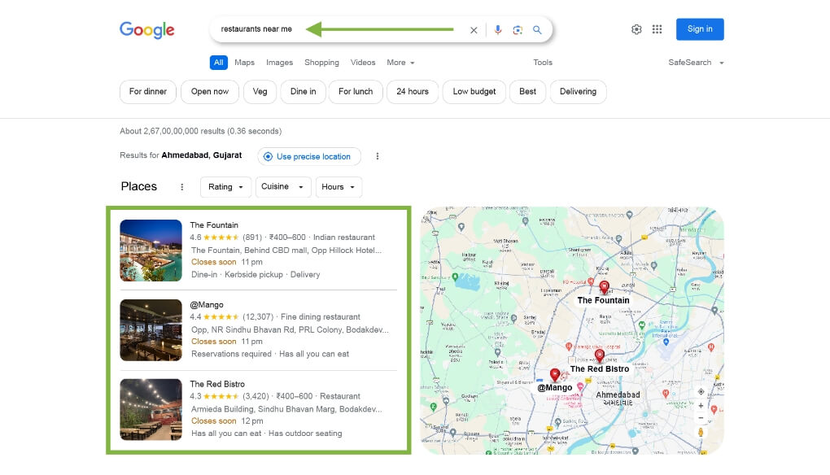The height and width of the screenshot is (475, 830).
Task: Apply the Veg filter chip
Action: 260,92
